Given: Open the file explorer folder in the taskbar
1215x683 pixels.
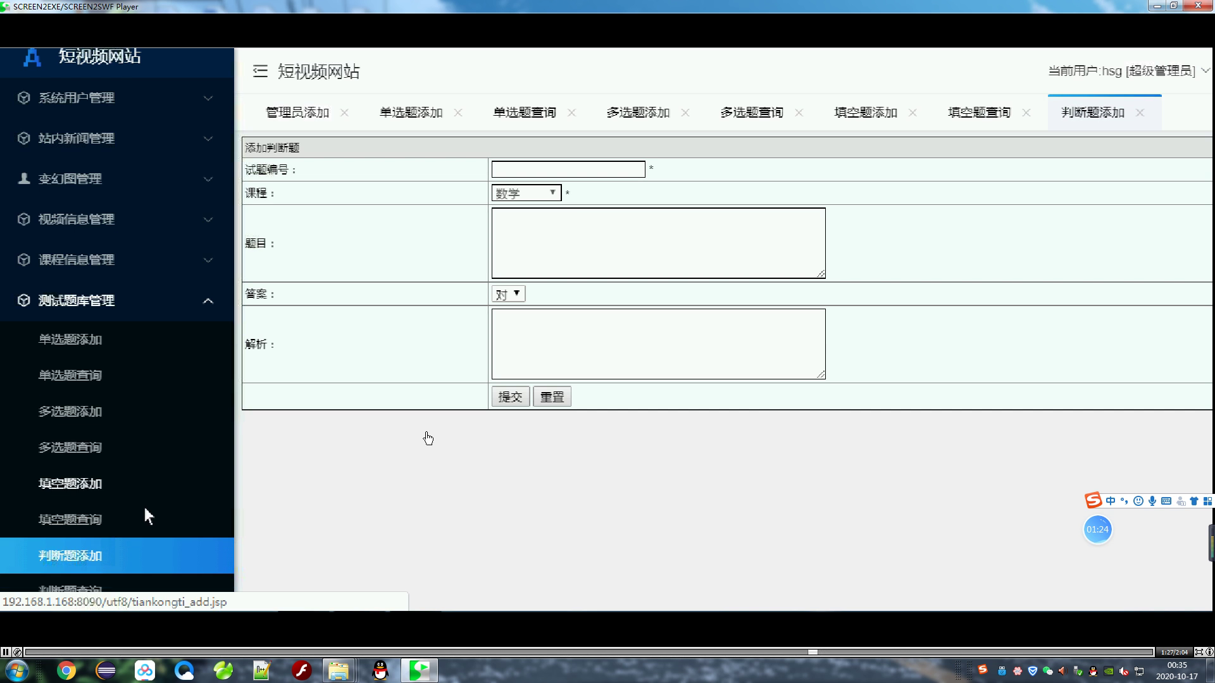Looking at the screenshot, I should pyautogui.click(x=339, y=670).
